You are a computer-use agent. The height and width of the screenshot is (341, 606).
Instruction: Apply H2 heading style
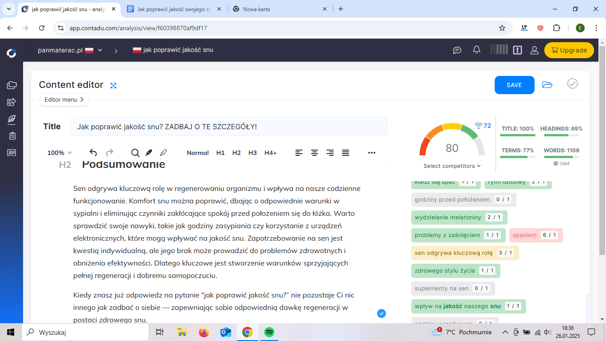click(x=236, y=153)
